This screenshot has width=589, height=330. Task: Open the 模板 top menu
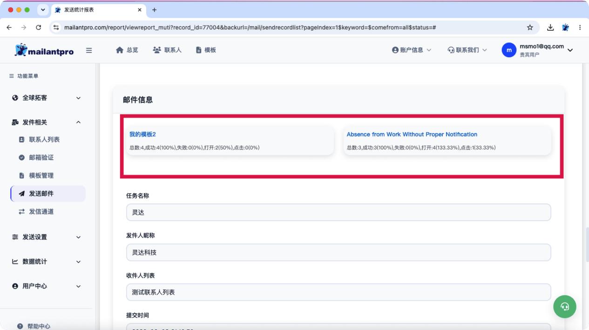pos(206,50)
